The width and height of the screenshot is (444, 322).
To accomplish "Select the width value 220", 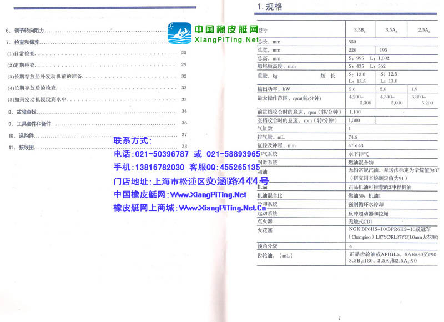I will pos(352,50).
